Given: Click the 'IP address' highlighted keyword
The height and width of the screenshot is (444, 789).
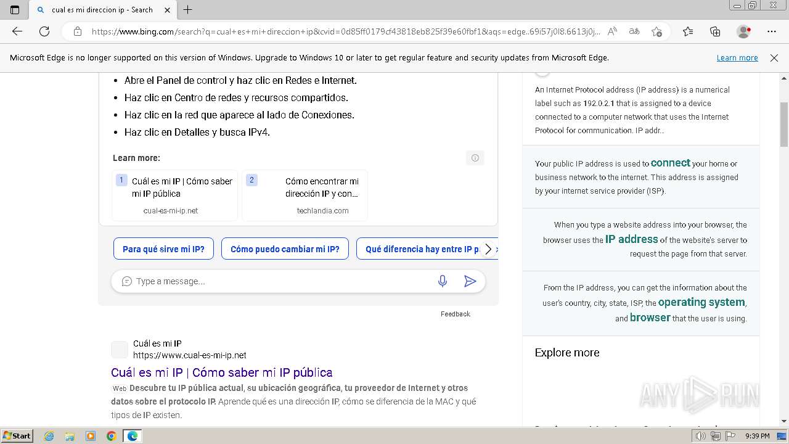Looking at the screenshot, I should click(632, 239).
